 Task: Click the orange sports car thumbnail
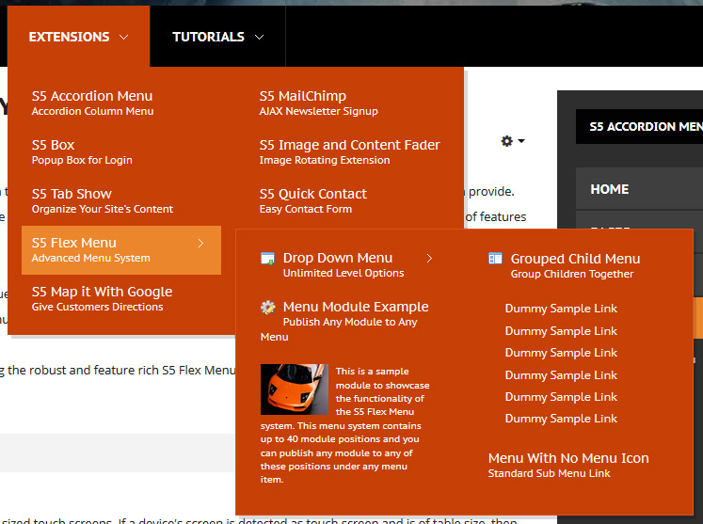[x=294, y=389]
